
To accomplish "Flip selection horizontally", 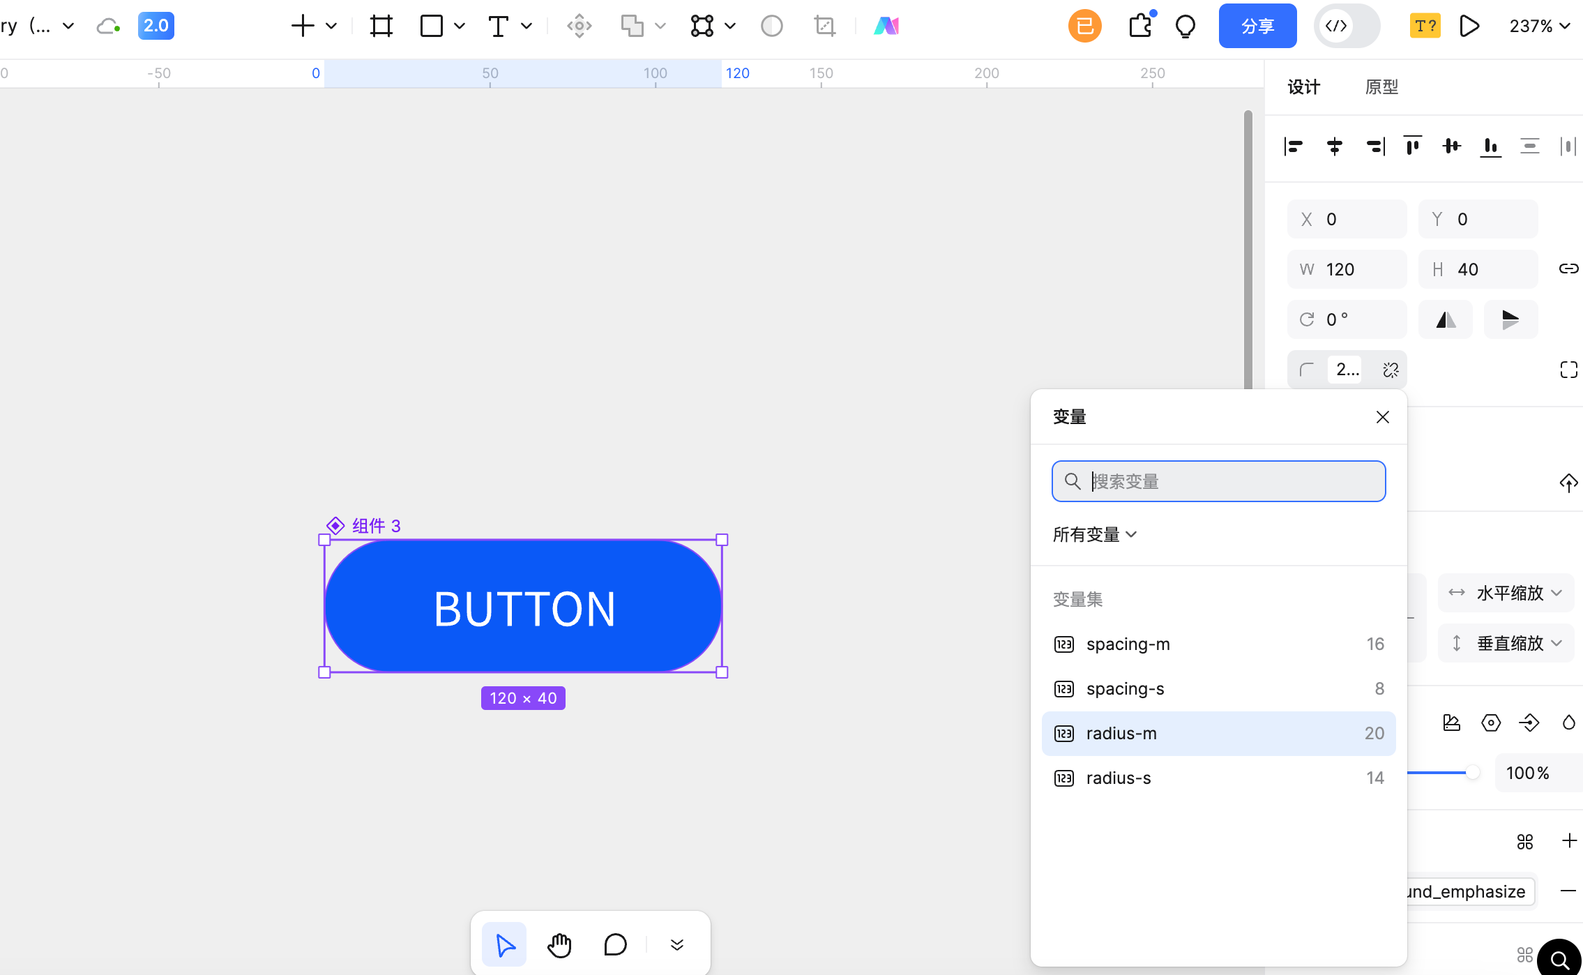I will click(1446, 319).
